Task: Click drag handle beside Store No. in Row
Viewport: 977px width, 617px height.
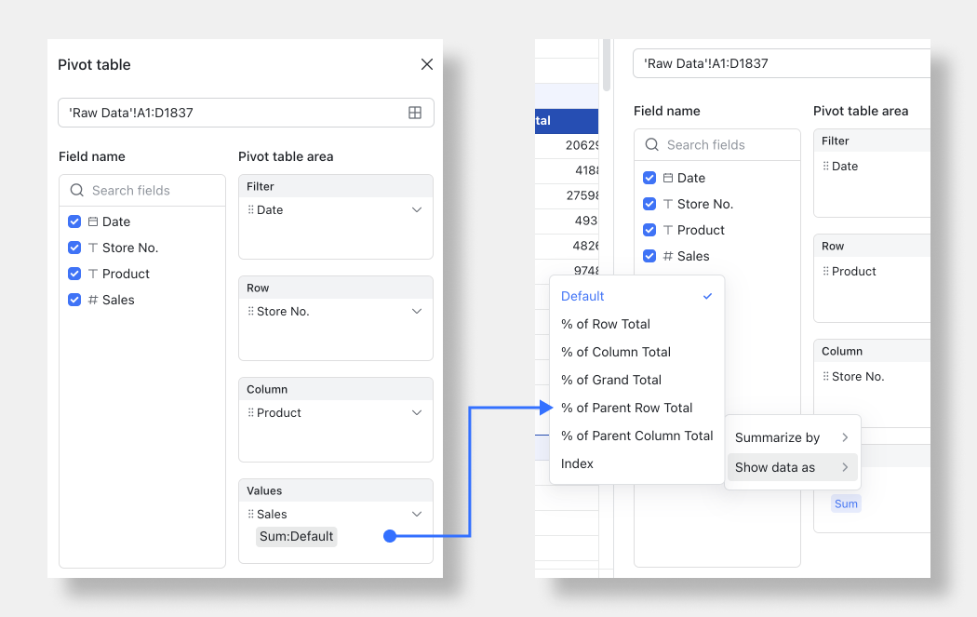Action: 250,312
